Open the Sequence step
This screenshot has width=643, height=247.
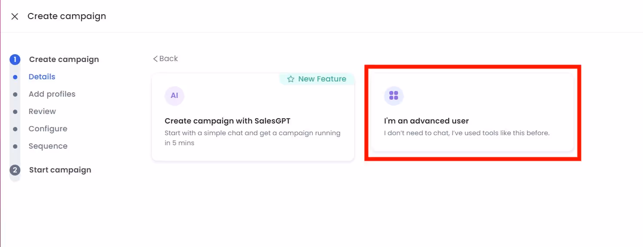(x=48, y=146)
